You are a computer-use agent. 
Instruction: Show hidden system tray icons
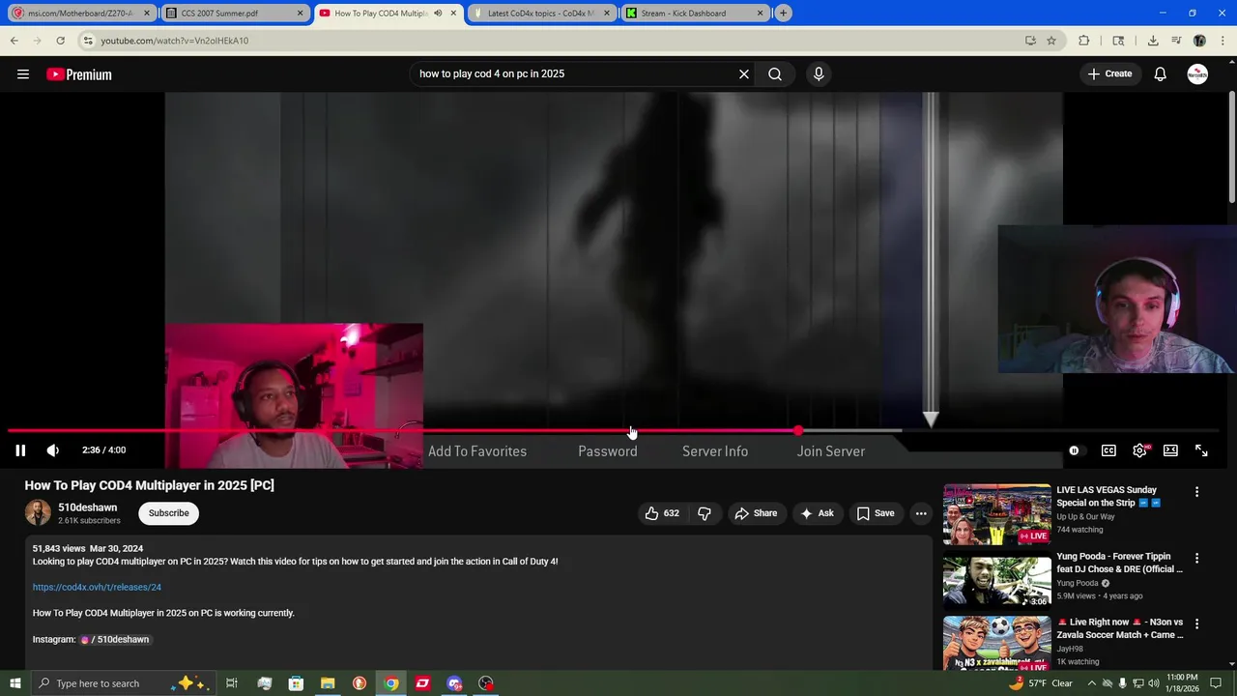point(1092,683)
